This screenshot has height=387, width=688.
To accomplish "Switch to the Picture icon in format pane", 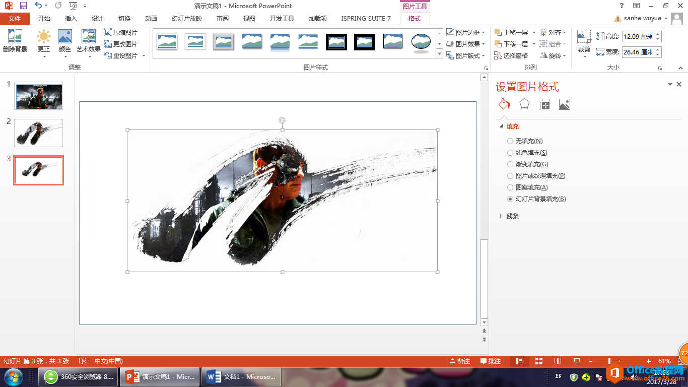I will pyautogui.click(x=565, y=104).
